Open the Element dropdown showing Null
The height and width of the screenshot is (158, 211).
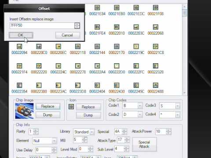click(54, 141)
